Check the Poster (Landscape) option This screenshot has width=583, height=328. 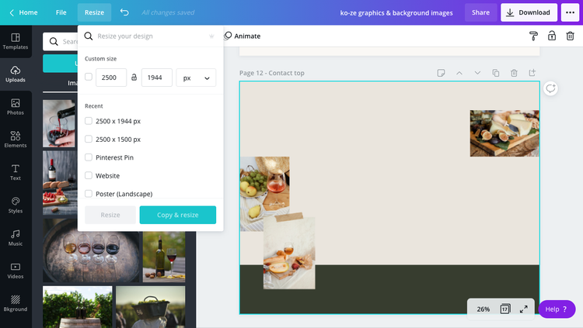89,194
